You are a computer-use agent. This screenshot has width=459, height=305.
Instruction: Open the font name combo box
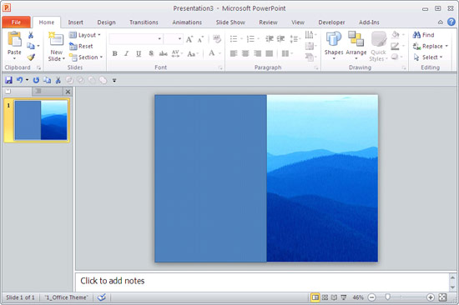pyautogui.click(x=136, y=38)
